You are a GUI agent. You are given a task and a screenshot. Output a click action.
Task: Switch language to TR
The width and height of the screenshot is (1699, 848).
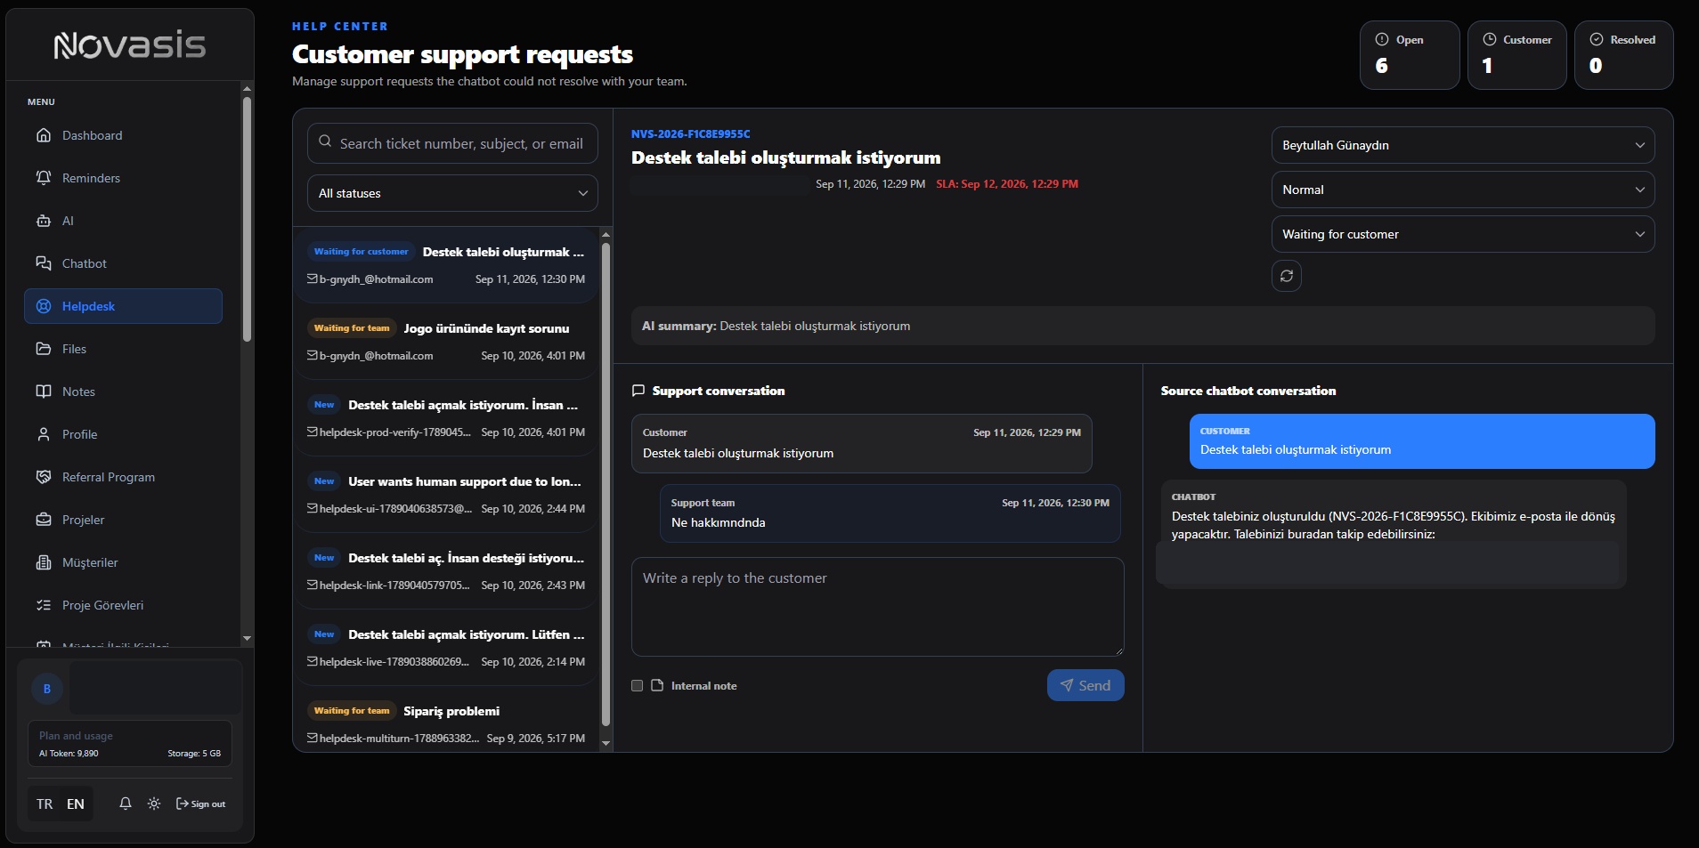pos(45,804)
